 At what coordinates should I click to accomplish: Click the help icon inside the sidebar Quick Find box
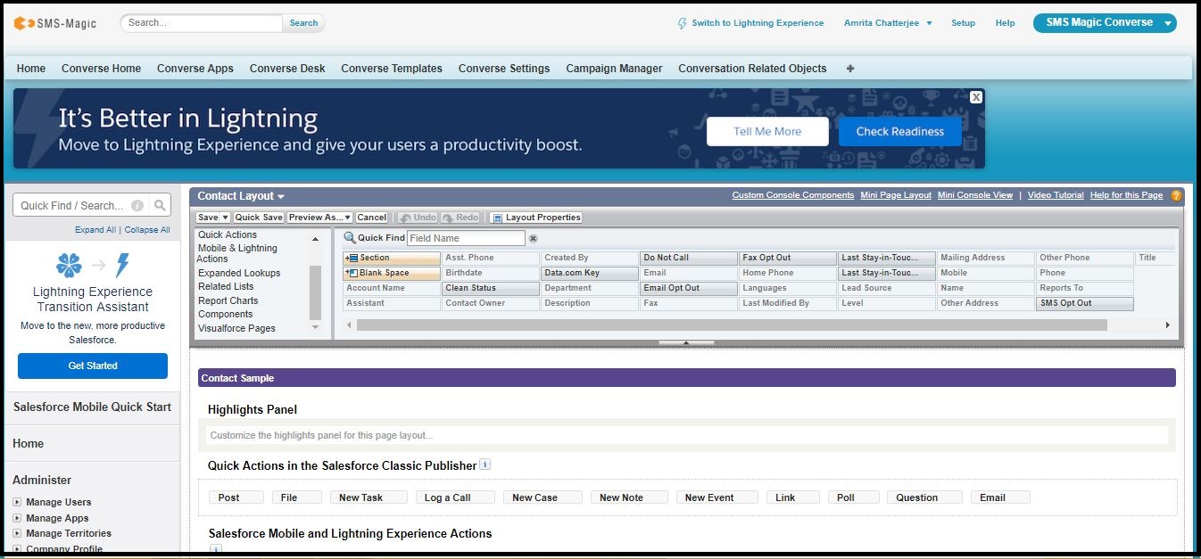coord(137,205)
